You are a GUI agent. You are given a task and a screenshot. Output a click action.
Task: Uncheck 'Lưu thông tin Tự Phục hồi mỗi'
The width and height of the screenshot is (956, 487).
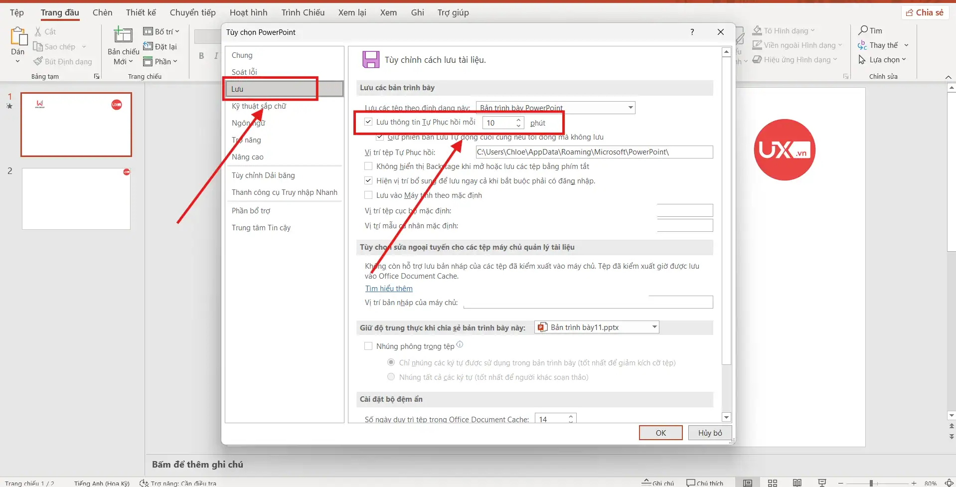pos(368,122)
